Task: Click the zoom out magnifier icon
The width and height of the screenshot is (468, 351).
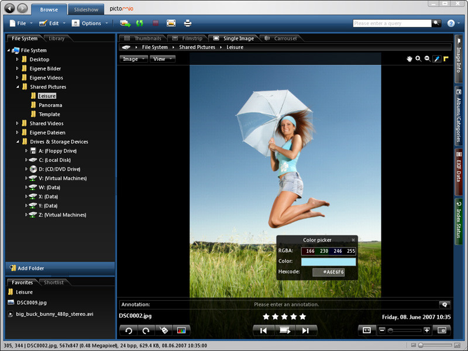Action: [428, 59]
